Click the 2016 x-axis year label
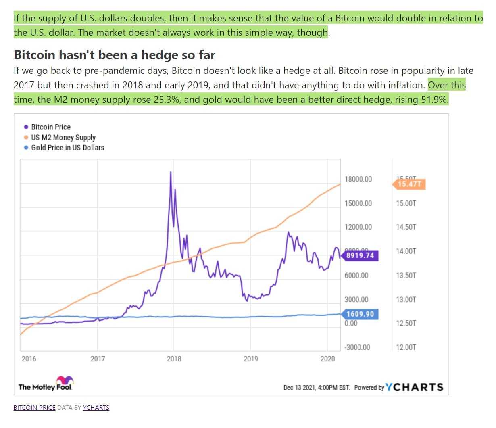 pos(29,359)
